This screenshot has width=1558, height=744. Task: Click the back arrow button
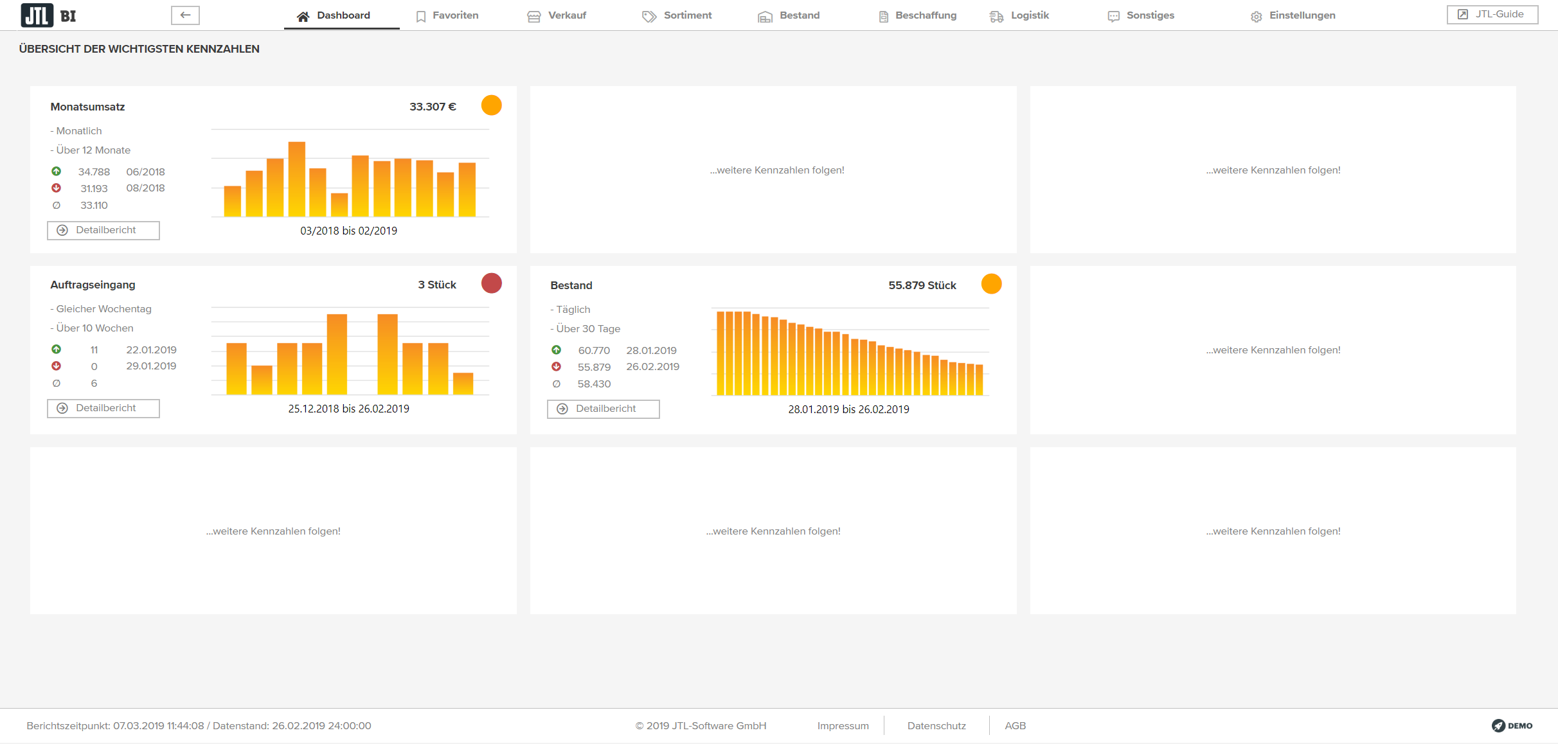coord(185,15)
